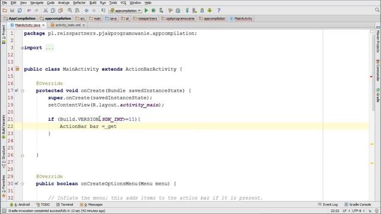
Task: Click the Synchronize refresh icon
Action: [x=20, y=11]
